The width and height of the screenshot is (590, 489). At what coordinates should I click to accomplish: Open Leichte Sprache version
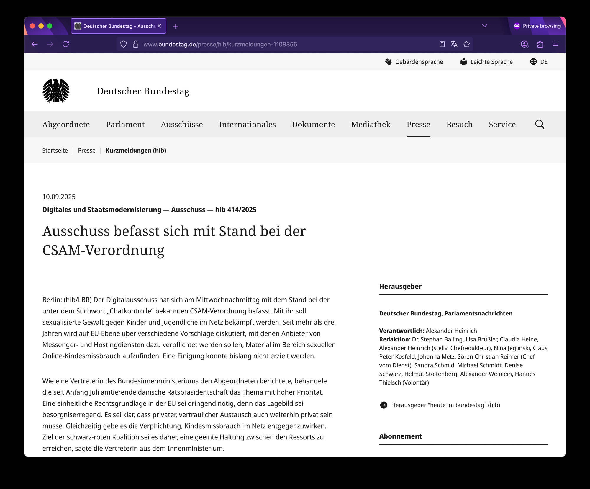tap(486, 62)
